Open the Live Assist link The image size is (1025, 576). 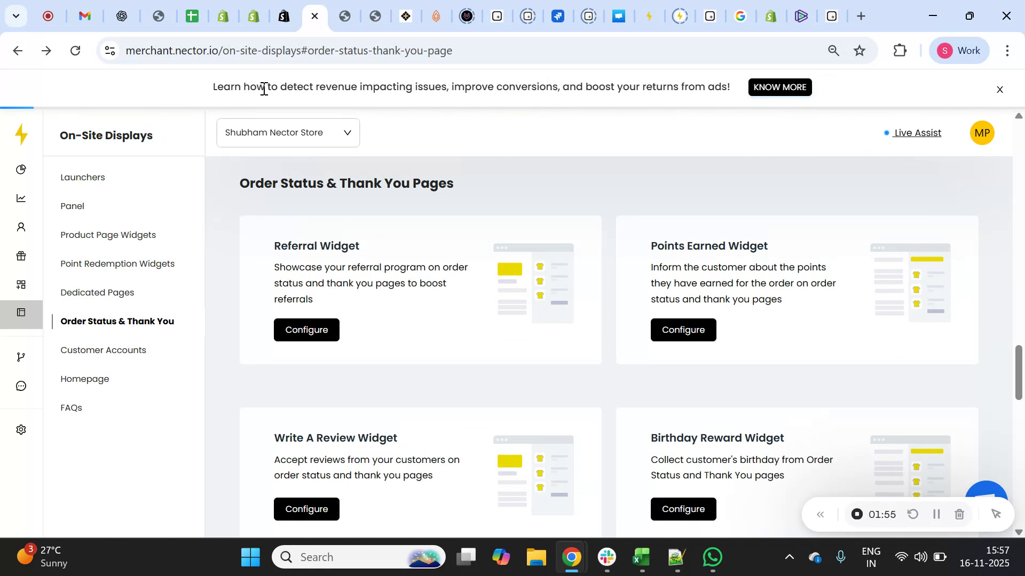(x=917, y=133)
